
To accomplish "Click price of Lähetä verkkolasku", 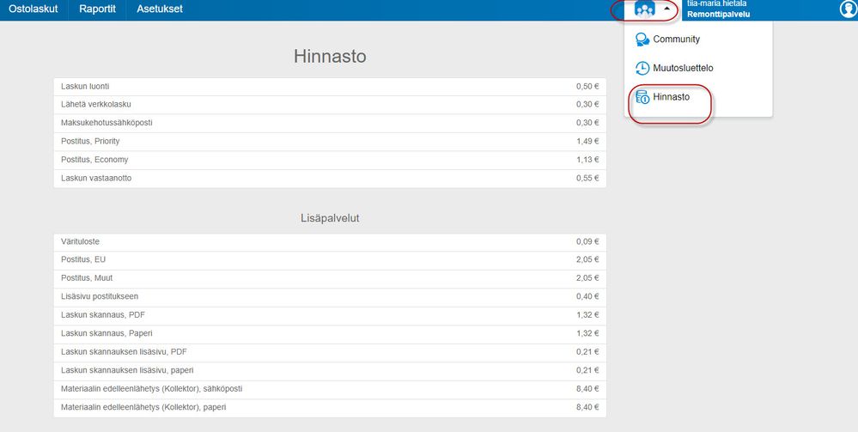I will 587,105.
